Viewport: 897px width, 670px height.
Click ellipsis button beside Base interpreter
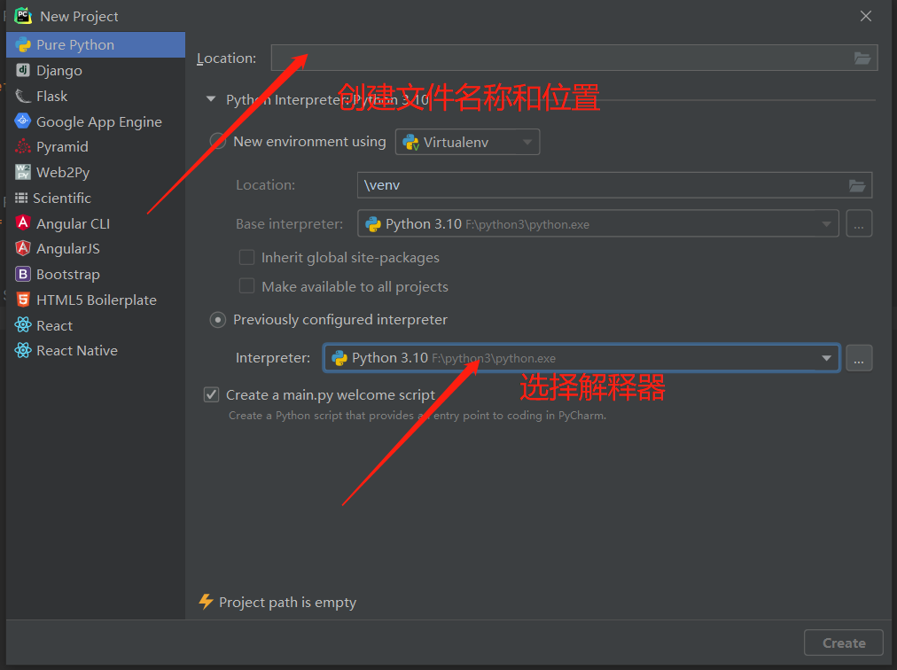tap(859, 223)
